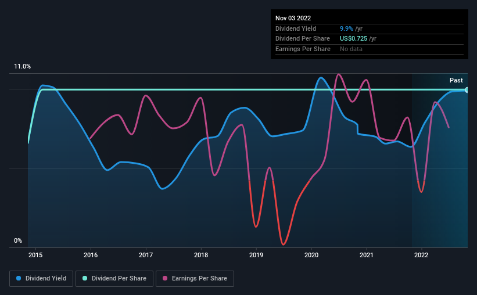Click the 'Dividend Per Share' row label in tooltip
This screenshot has height=295, width=477.
pyautogui.click(x=302, y=39)
